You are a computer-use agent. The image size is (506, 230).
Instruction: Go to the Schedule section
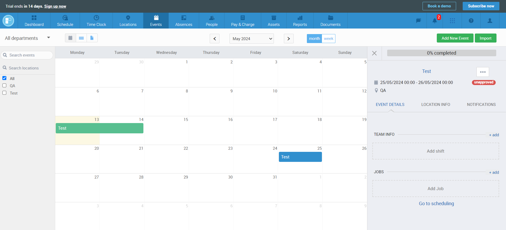[x=65, y=21]
